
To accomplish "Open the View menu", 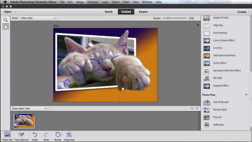I will click(x=136, y=2).
